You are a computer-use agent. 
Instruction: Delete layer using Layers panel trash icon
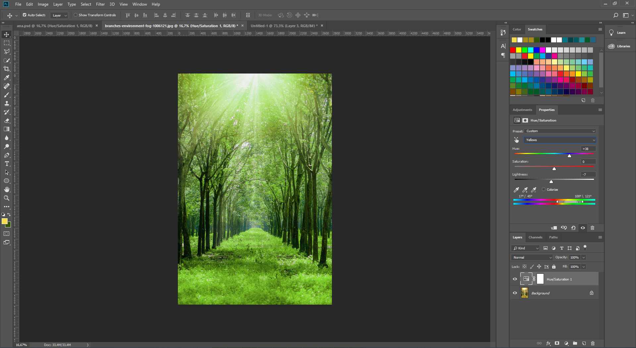(x=593, y=343)
